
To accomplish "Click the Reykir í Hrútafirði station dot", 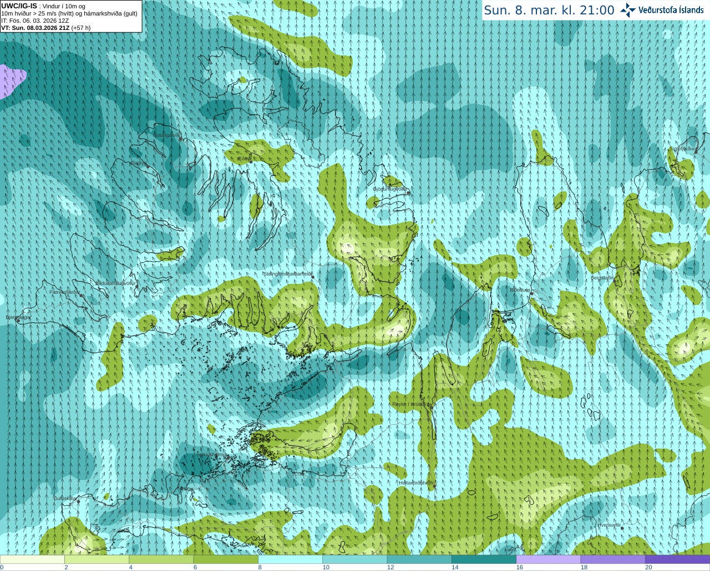I will coord(431,407).
